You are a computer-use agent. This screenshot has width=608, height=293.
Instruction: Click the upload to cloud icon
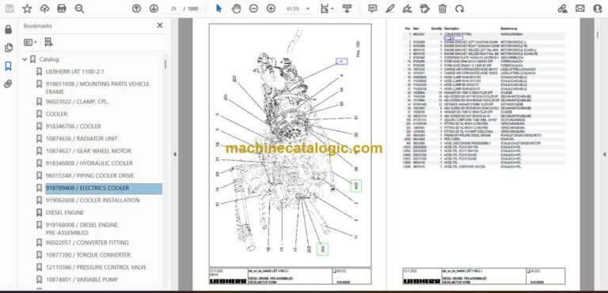tap(44, 9)
